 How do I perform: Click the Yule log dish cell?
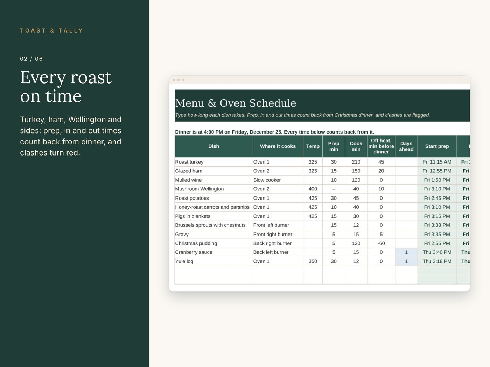(214, 261)
